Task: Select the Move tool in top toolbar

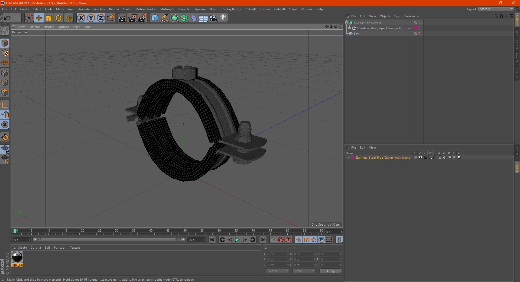Action: (x=39, y=18)
